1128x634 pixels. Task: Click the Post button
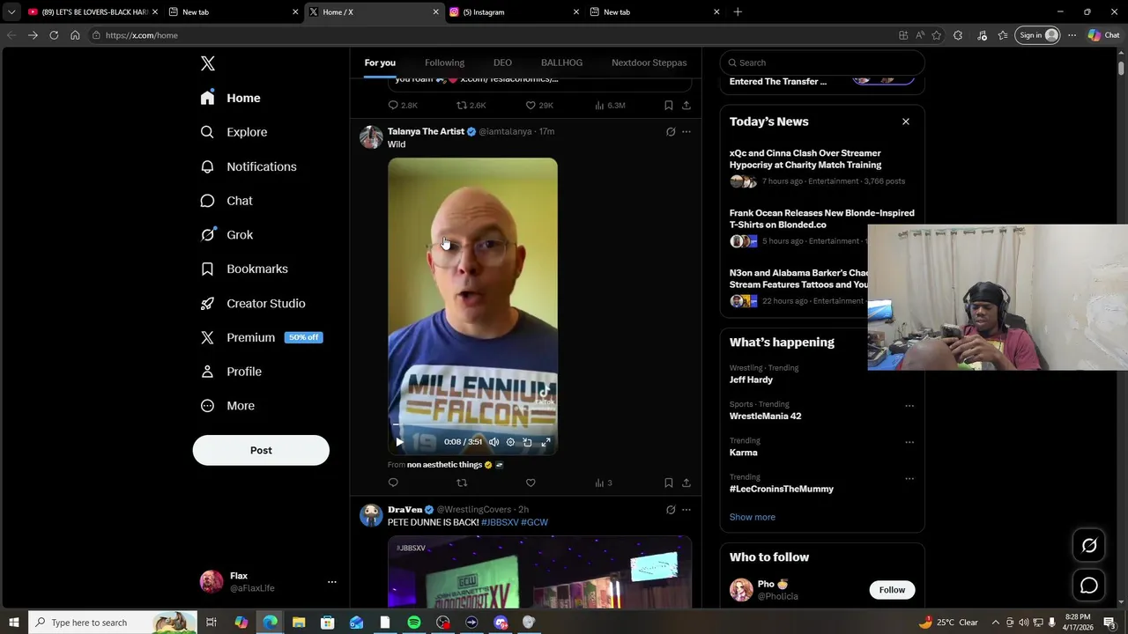coord(261,450)
